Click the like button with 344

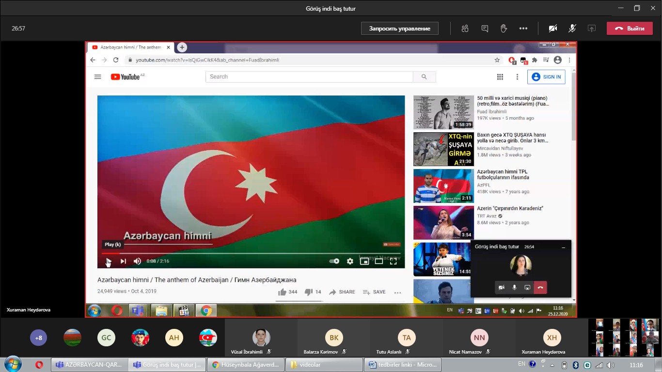pos(288,292)
